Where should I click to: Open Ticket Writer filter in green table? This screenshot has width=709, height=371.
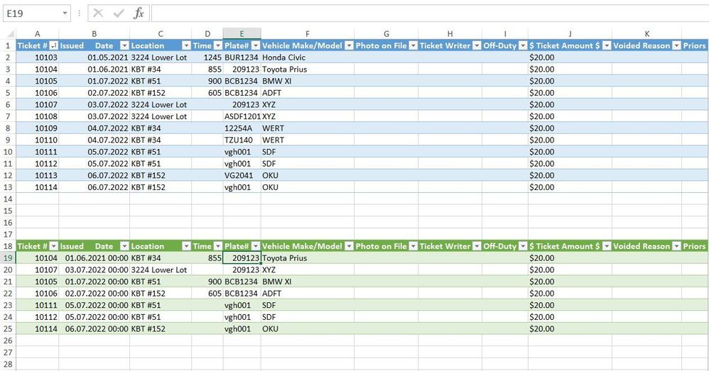[x=477, y=246]
